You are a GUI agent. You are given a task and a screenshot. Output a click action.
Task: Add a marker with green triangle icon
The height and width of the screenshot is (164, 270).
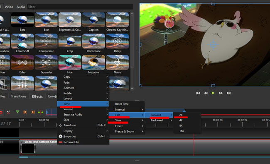[17, 112]
